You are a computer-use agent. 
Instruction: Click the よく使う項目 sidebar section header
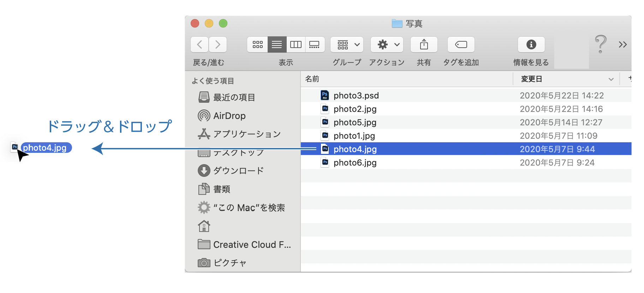213,81
